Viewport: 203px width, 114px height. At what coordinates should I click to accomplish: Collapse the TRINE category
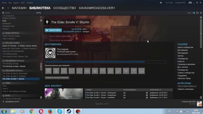coord(3,83)
